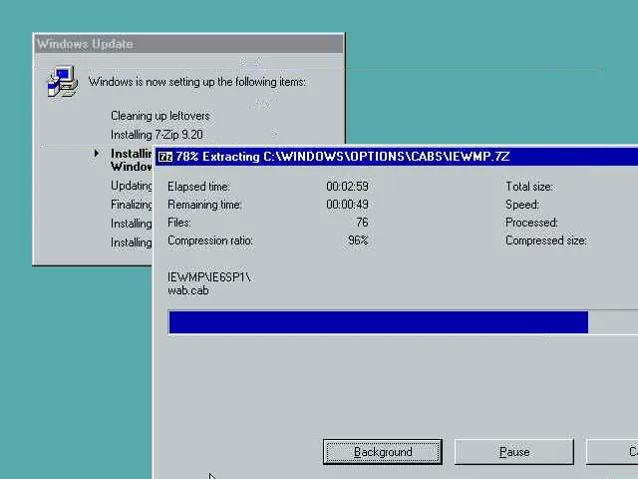Click the 'Total size:' label
638x479 pixels.
pos(529,187)
